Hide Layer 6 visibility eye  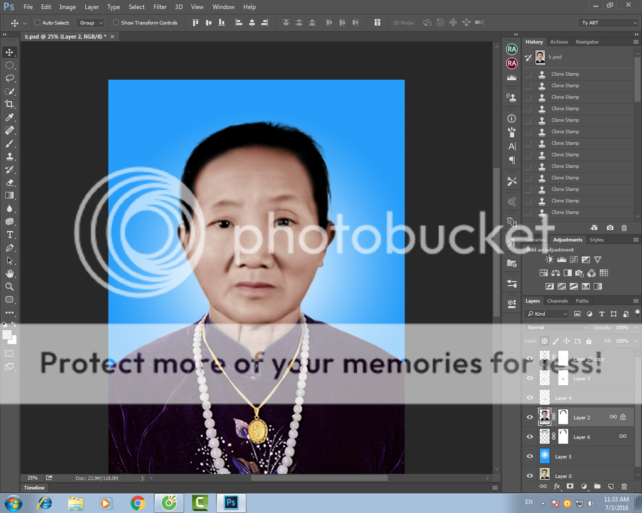click(x=530, y=437)
